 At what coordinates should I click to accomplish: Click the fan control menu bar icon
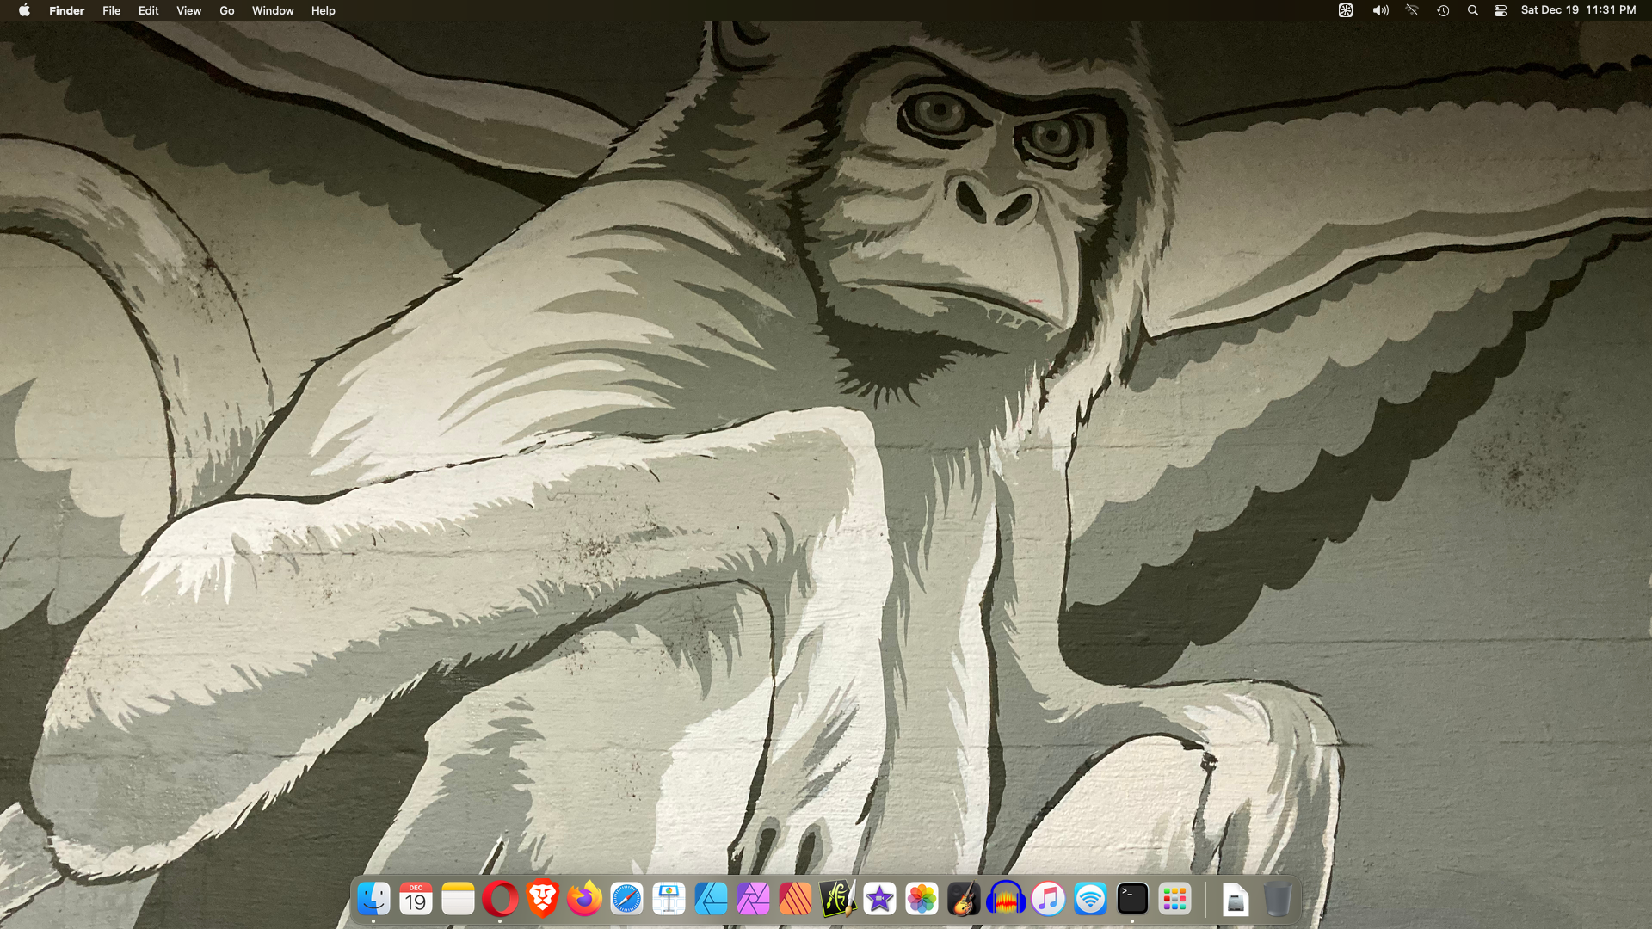1346,10
